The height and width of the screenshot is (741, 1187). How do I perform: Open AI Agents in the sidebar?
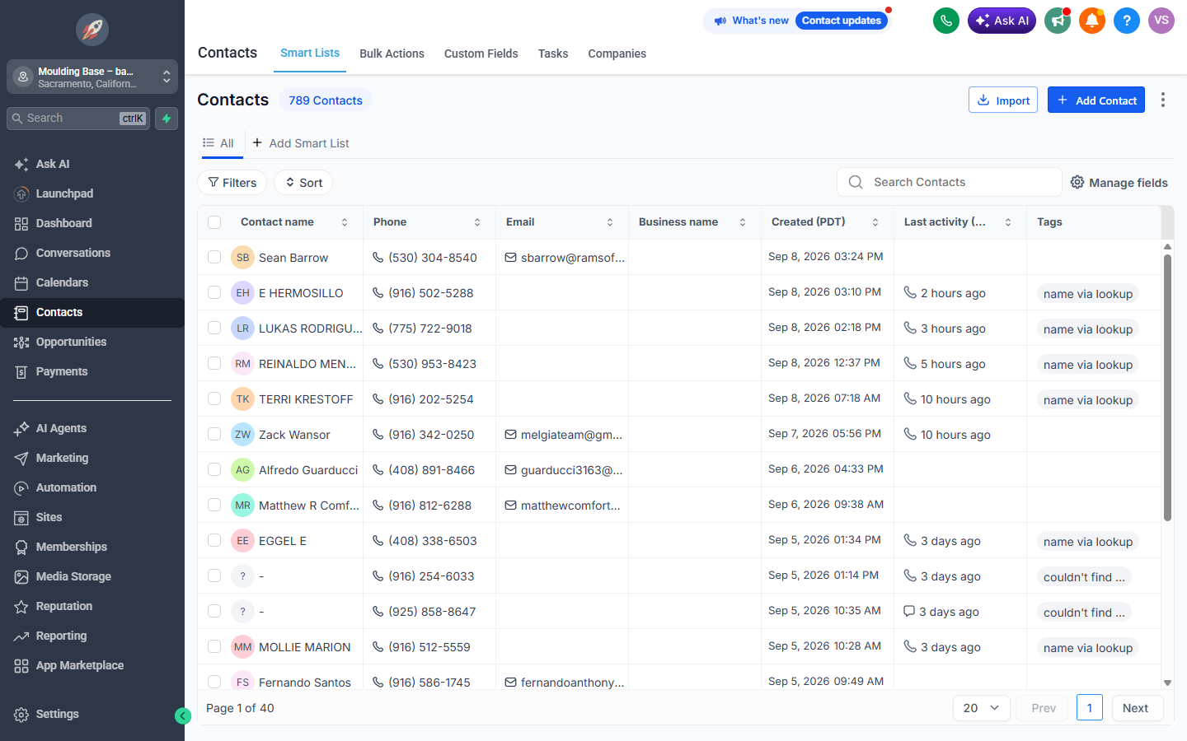(92, 428)
